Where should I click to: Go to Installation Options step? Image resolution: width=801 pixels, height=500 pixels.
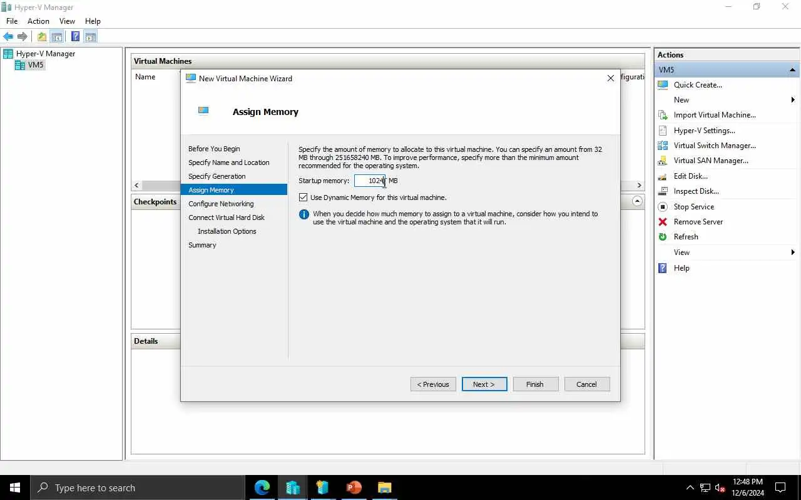(227, 231)
